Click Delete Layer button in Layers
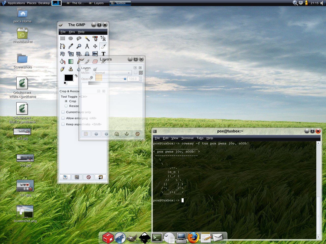This screenshot has height=244, width=326. (137, 134)
